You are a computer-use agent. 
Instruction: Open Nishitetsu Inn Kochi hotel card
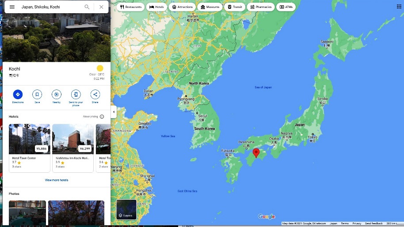[73, 148]
